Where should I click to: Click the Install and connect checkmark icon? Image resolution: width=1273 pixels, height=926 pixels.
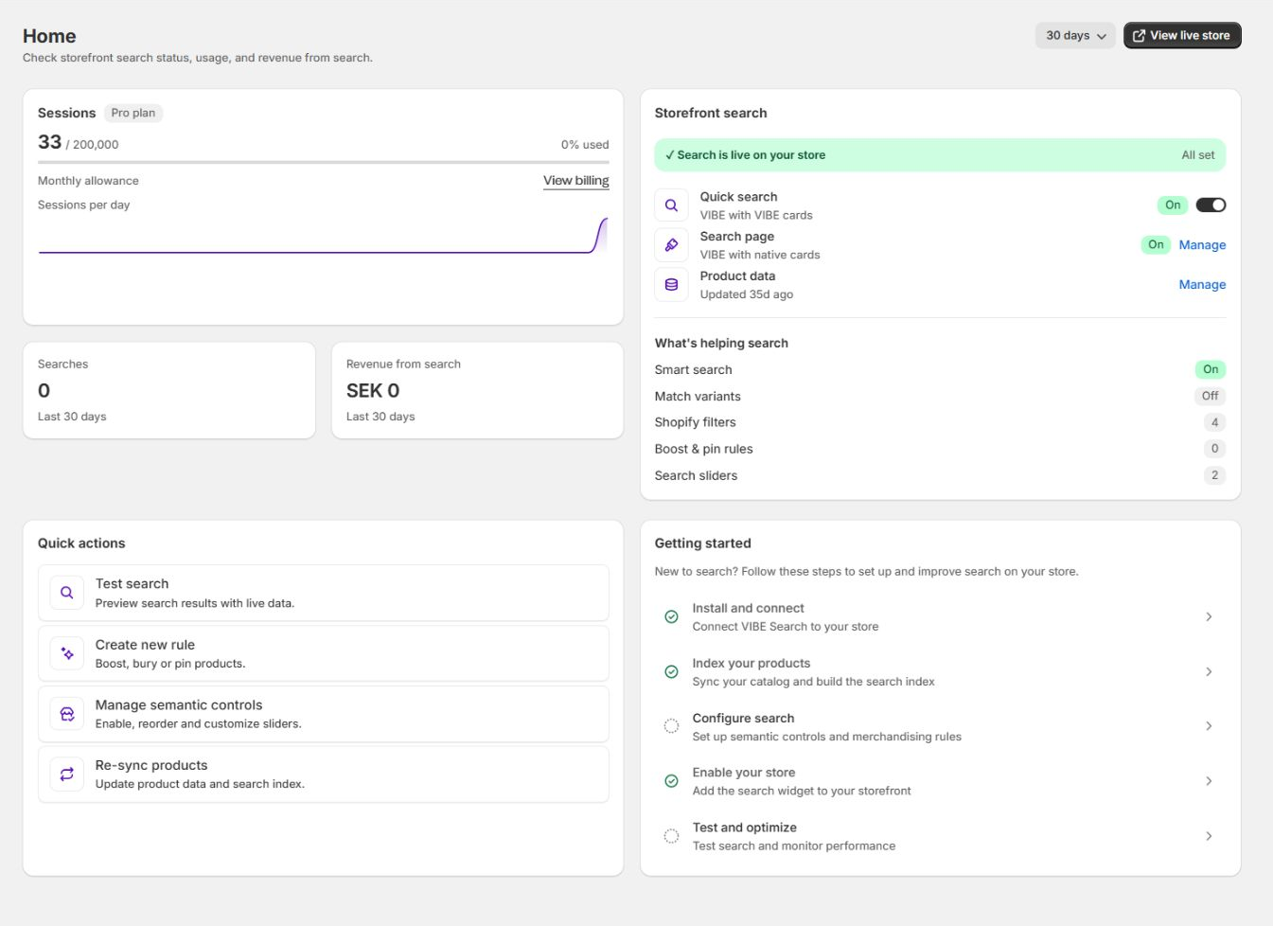click(671, 616)
